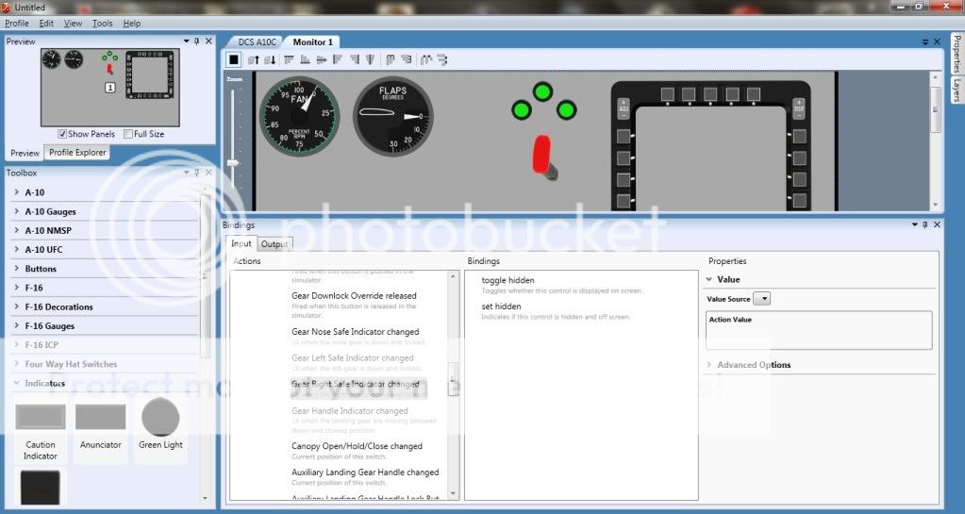Pin the Bindings panel

click(925, 224)
